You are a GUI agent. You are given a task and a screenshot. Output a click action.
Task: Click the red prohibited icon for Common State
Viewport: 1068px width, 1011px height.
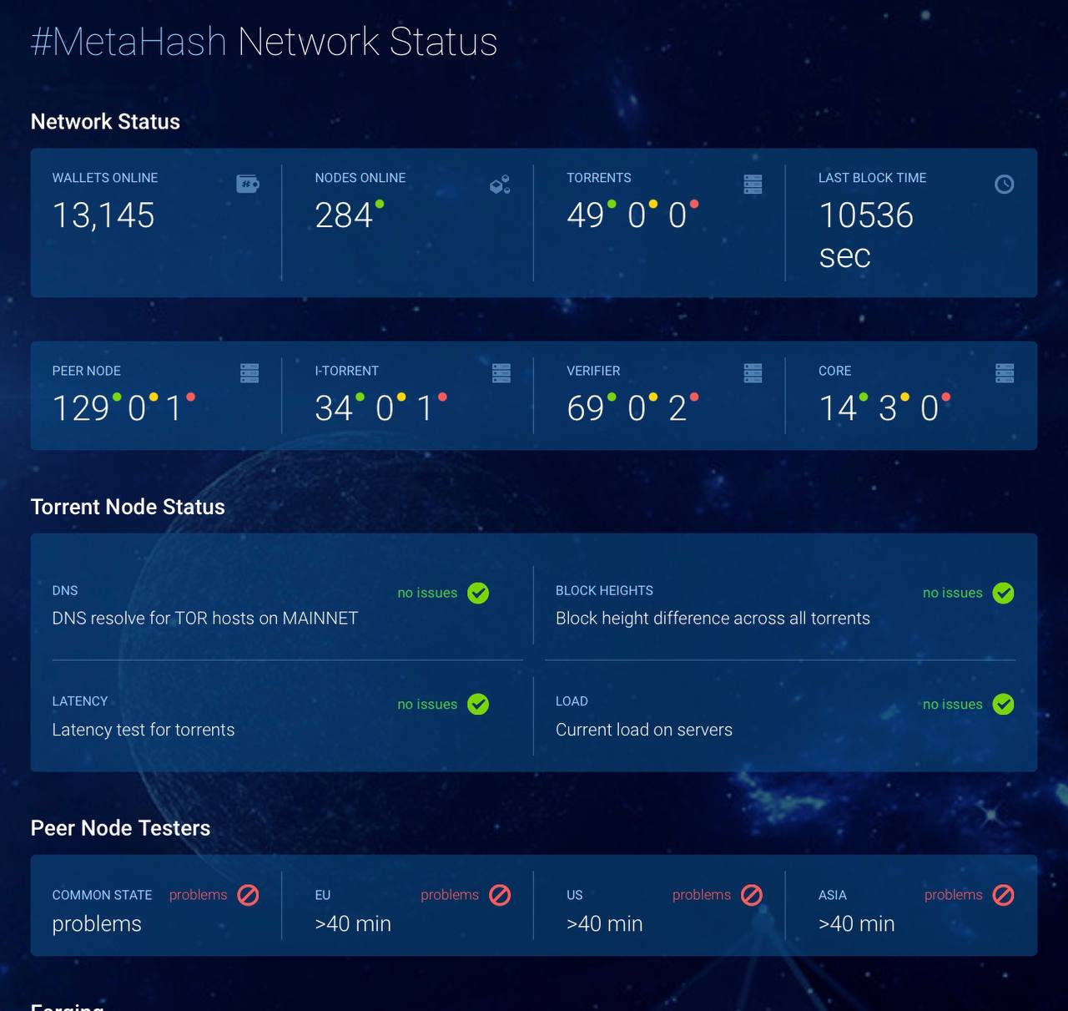tap(248, 895)
